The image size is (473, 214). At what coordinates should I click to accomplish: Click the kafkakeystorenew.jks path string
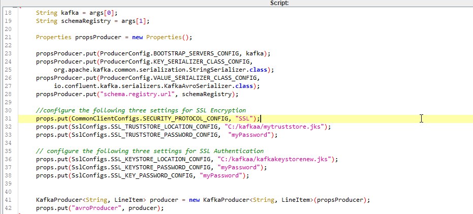[274, 160]
